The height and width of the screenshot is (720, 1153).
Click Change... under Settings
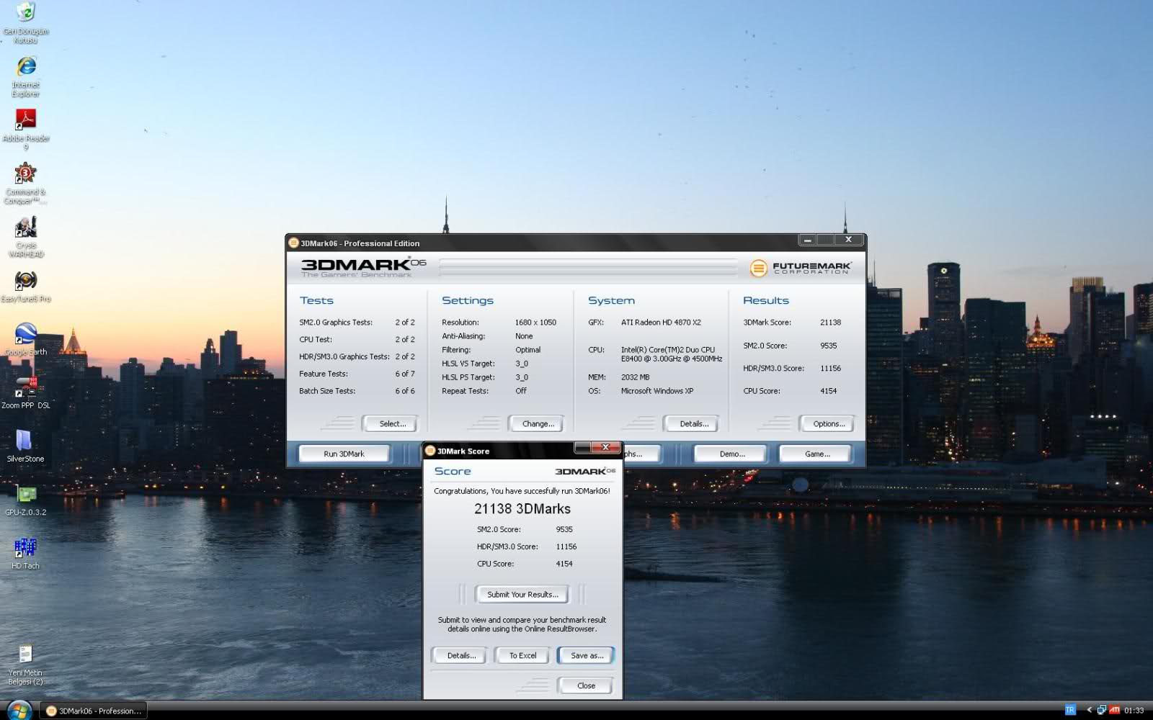(536, 423)
